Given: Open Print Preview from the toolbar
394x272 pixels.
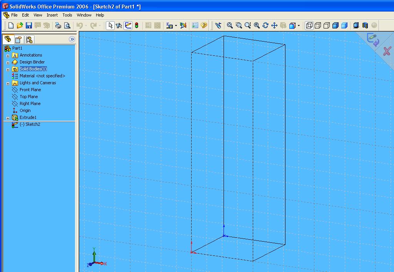Looking at the screenshot, I should (67, 25).
